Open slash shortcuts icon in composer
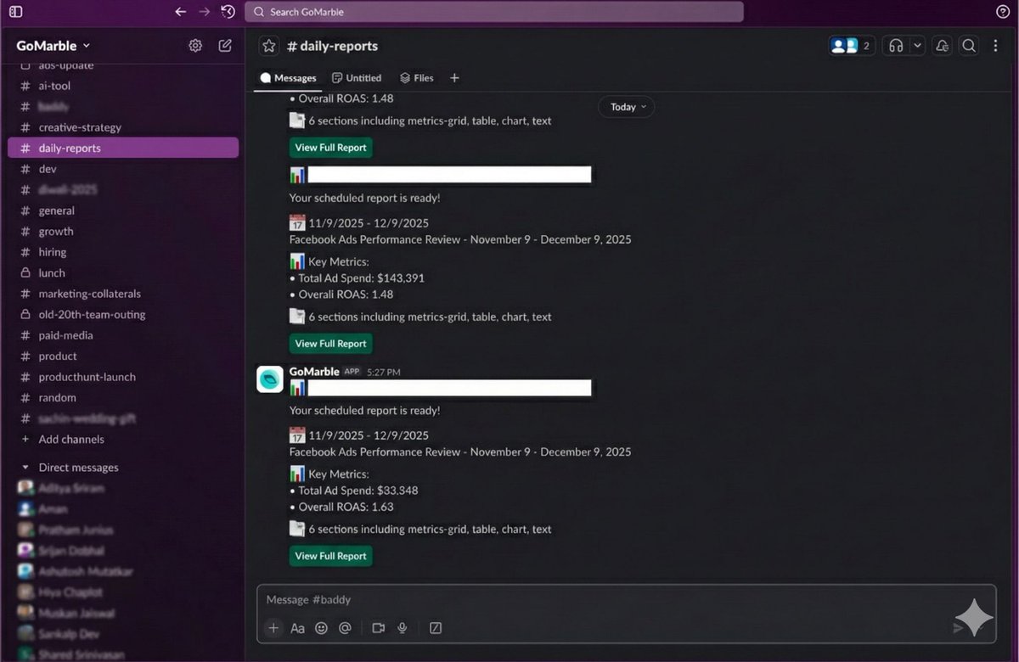Viewport: 1019px width, 662px height. pyautogui.click(x=436, y=628)
